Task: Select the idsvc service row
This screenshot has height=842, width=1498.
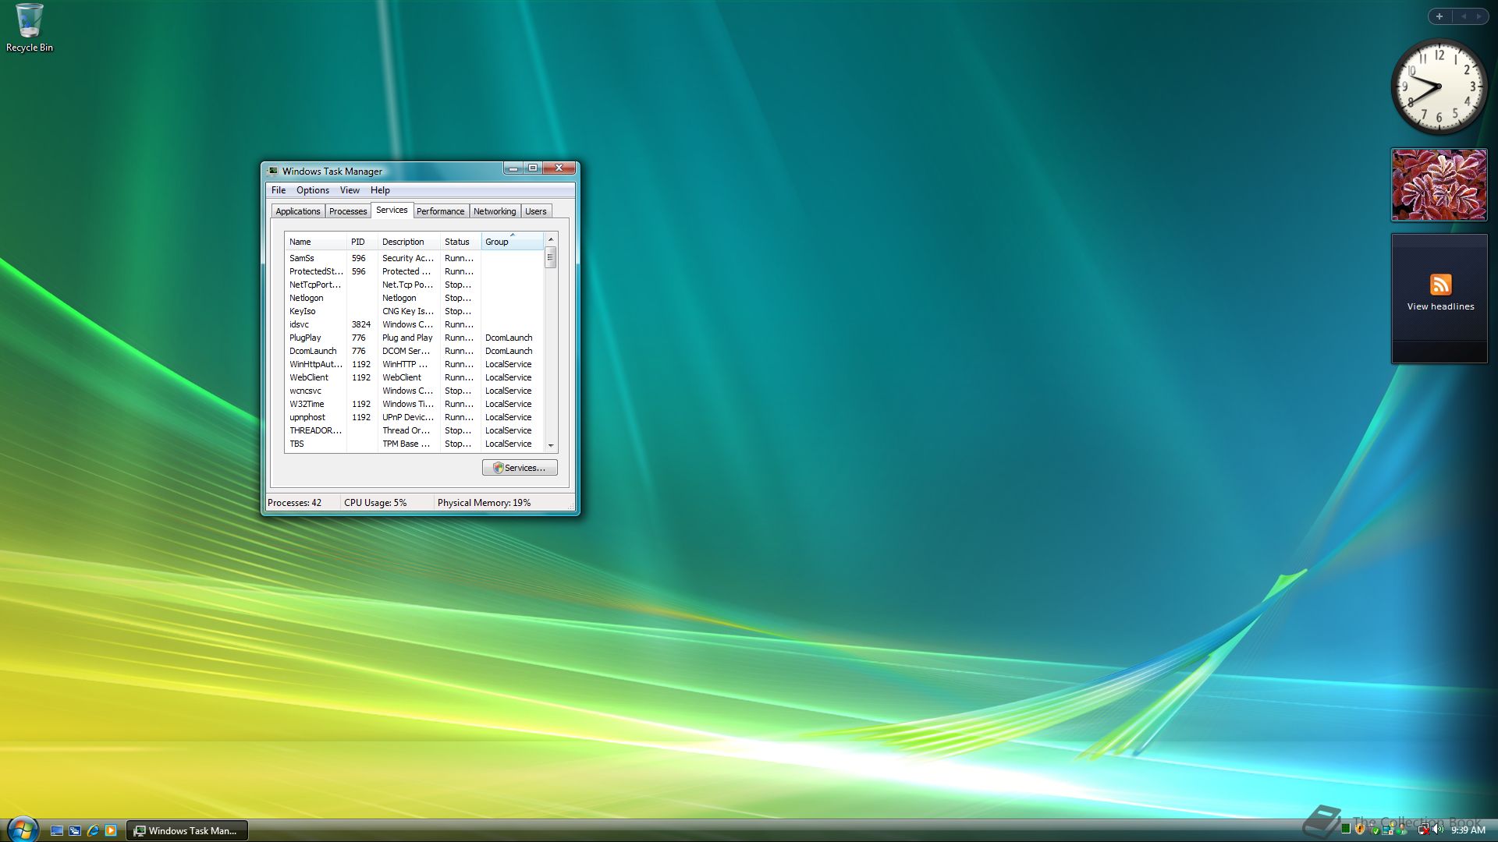Action: (414, 324)
